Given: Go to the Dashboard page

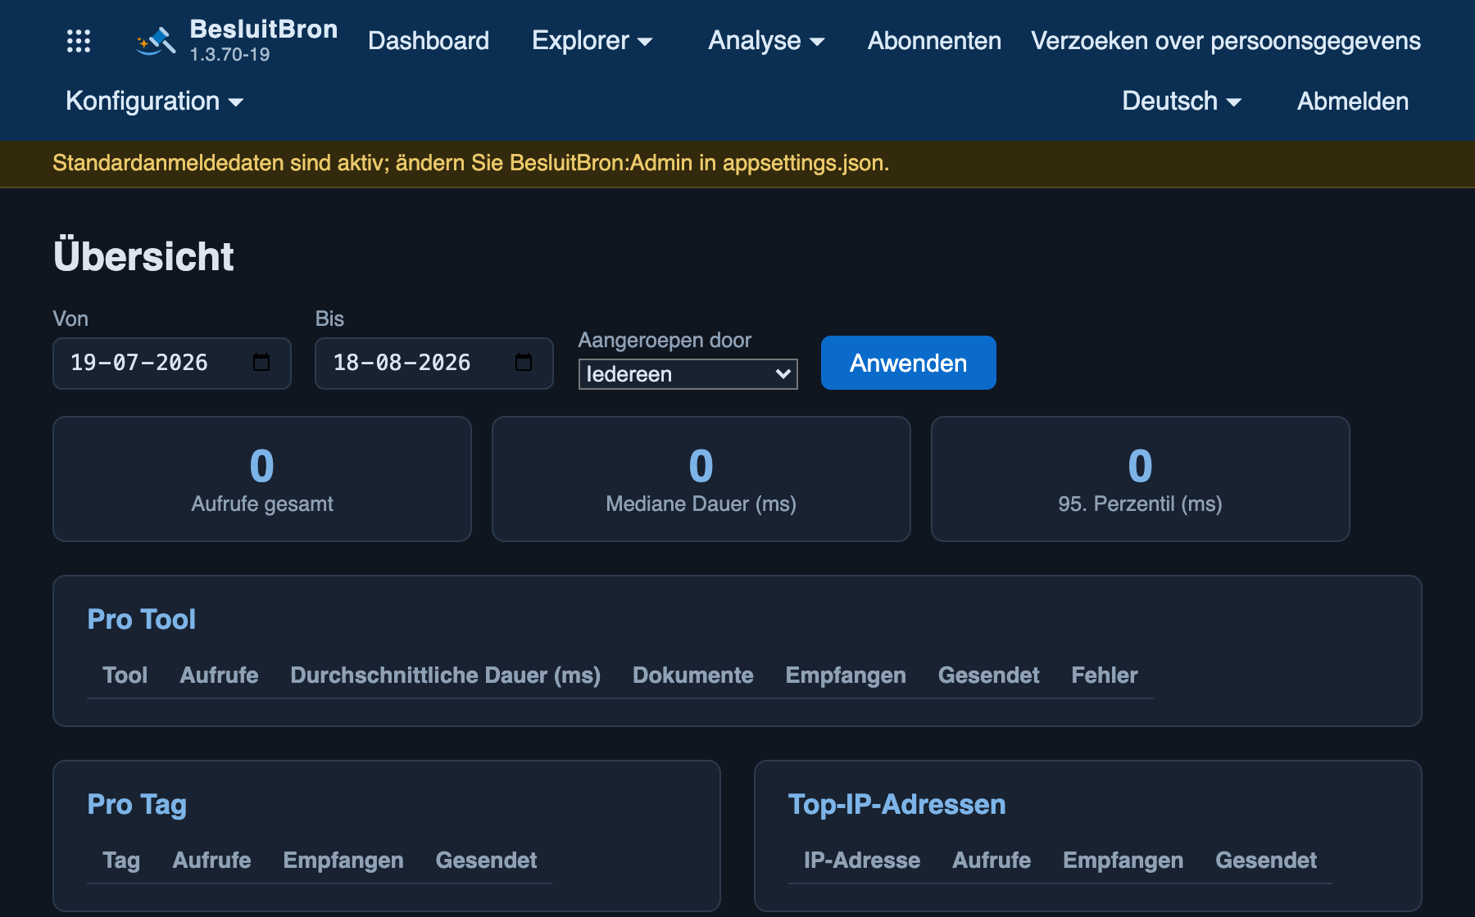Looking at the screenshot, I should tap(428, 41).
